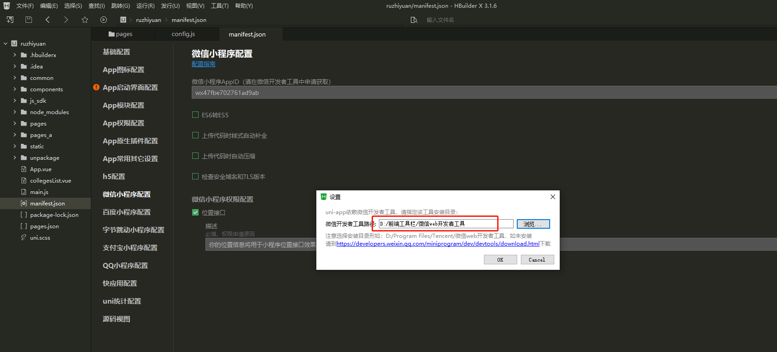Click the .hbuilderx folder icon
Viewport: 777px width, 352px height.
click(24, 55)
